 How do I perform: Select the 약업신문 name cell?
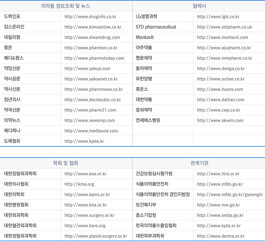12,68
